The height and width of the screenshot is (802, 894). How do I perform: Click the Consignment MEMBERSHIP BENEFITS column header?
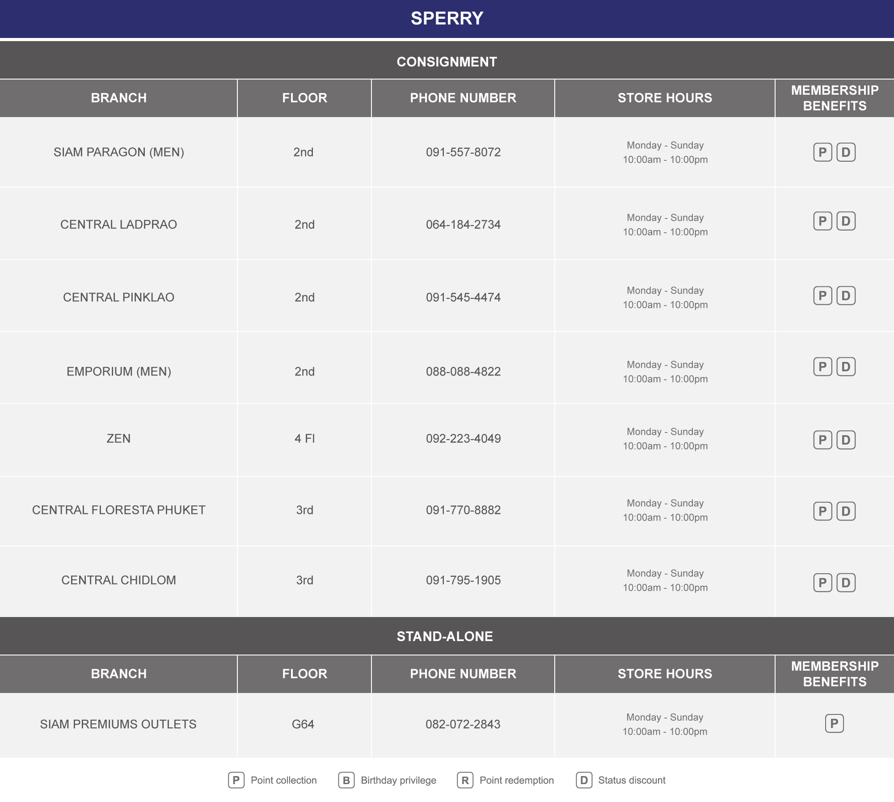(x=835, y=98)
